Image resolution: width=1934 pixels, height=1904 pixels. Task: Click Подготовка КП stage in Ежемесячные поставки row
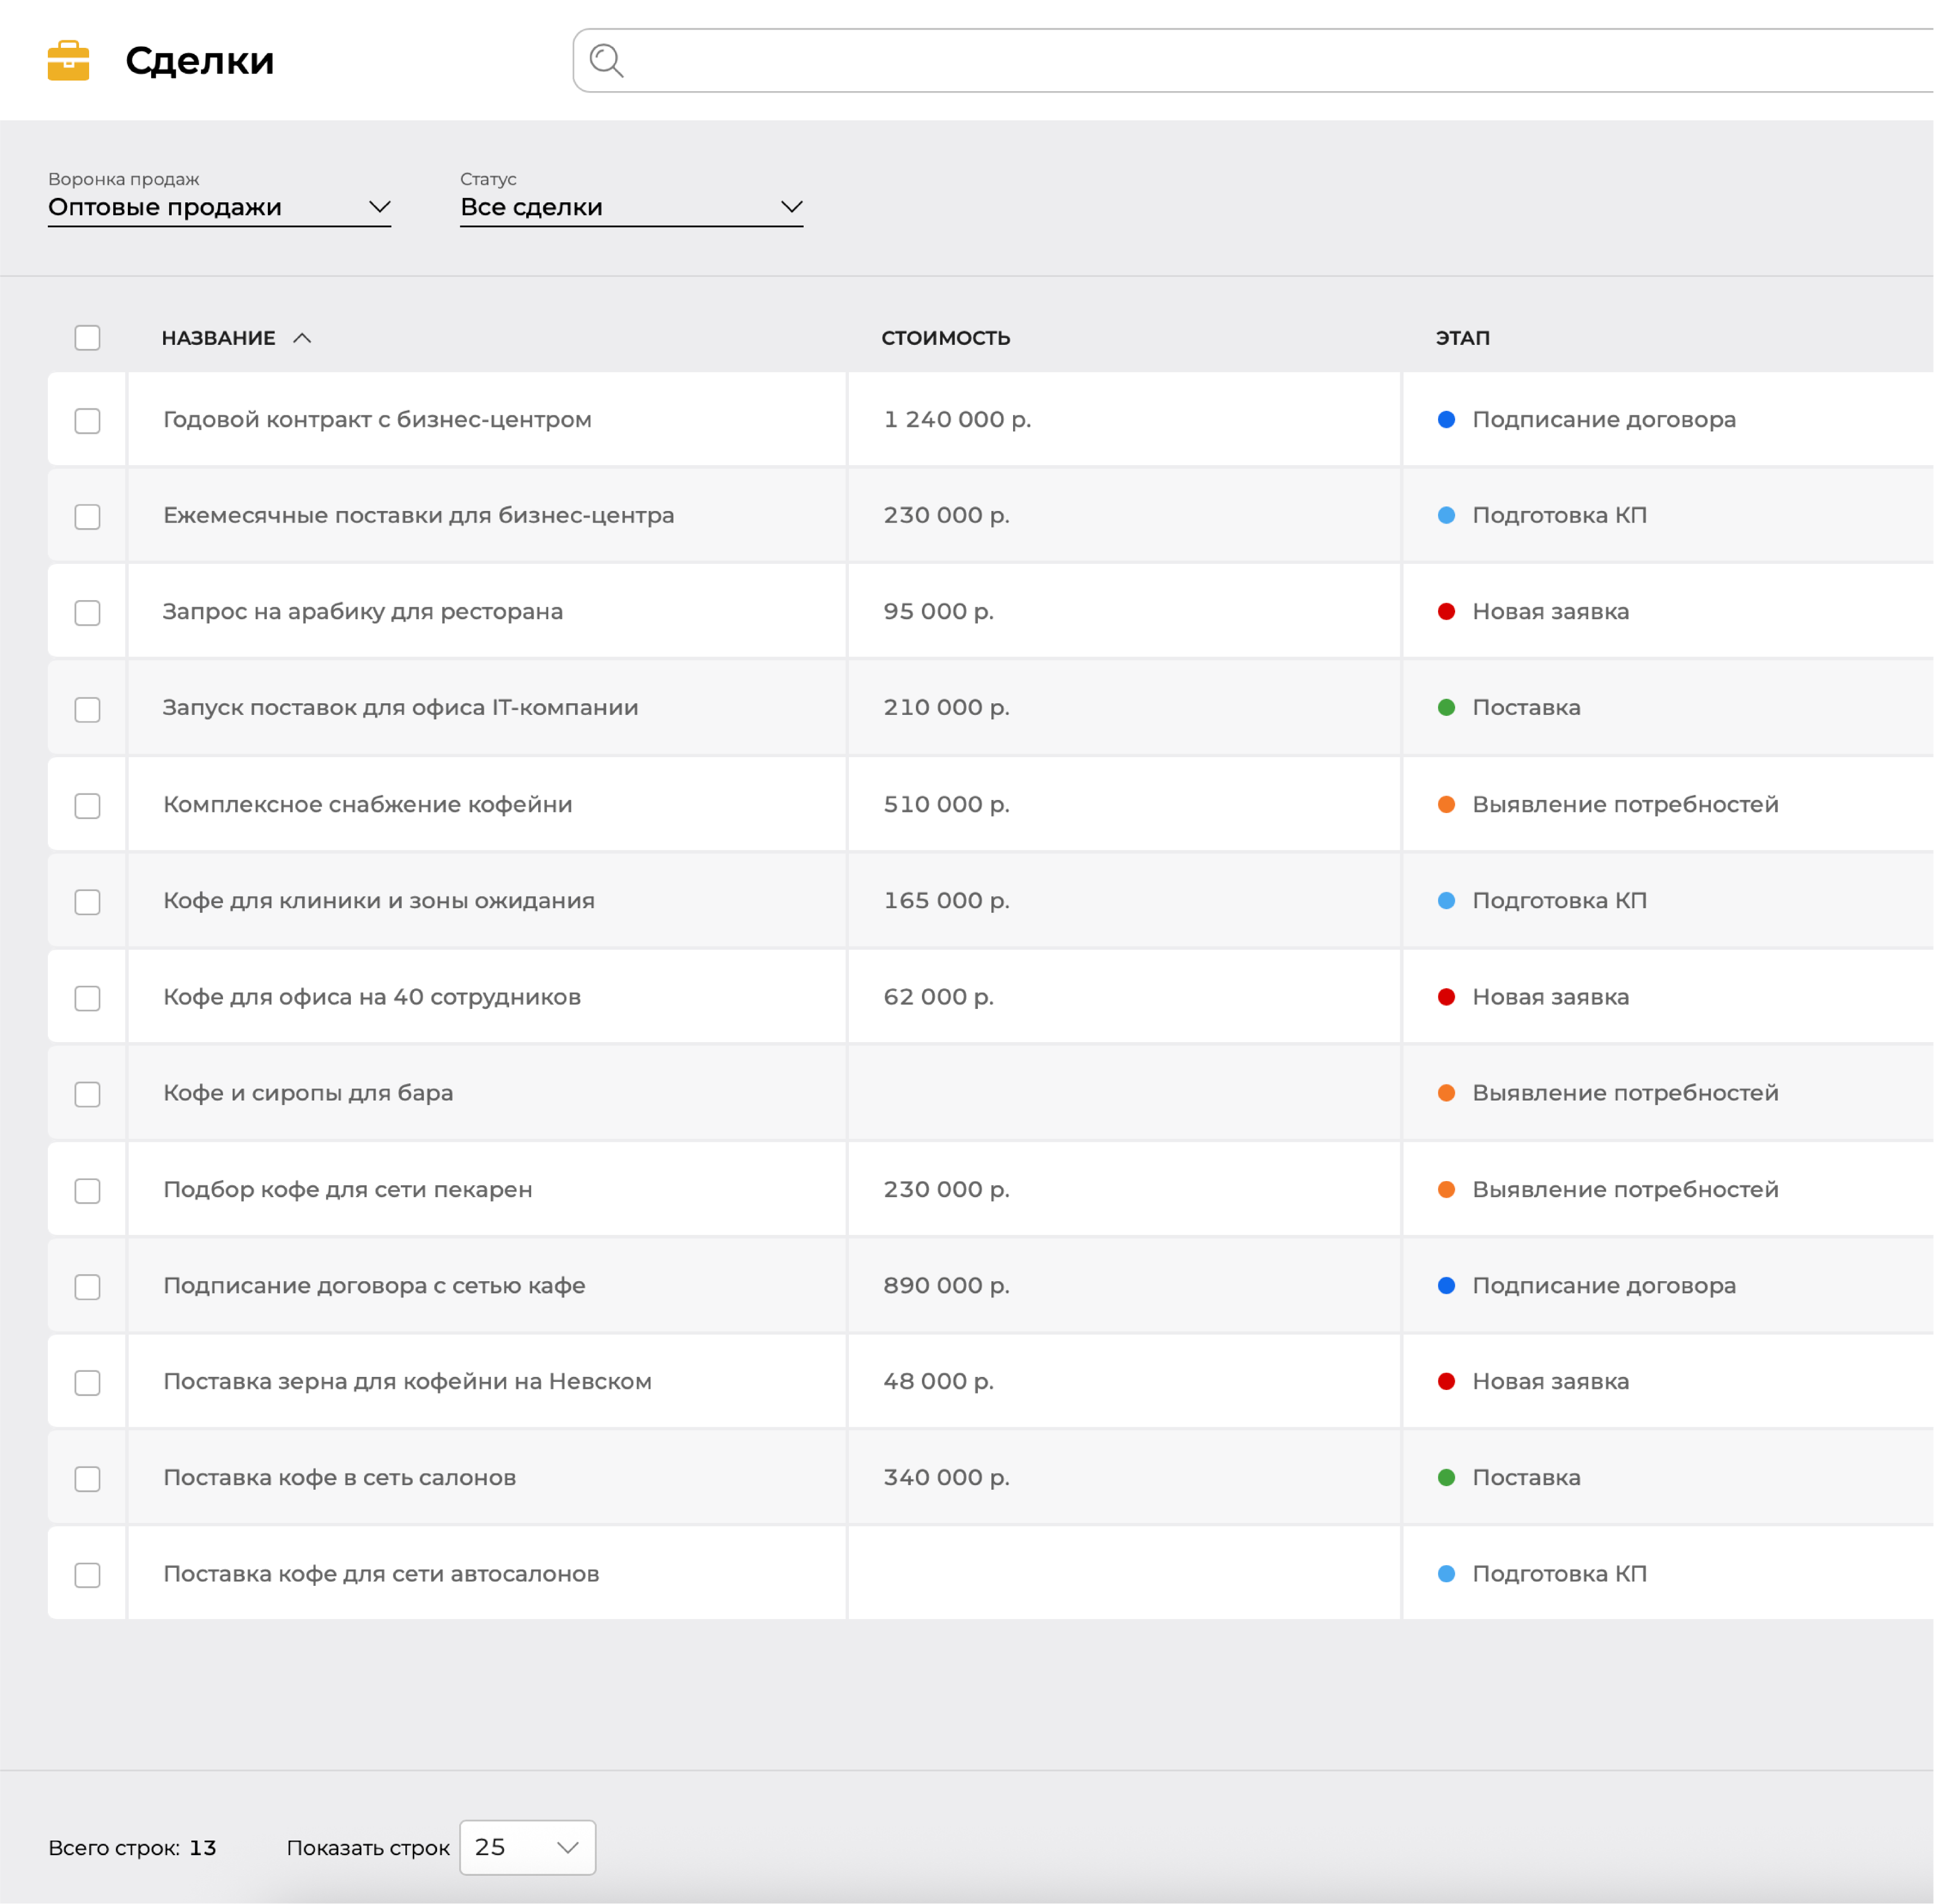[x=1559, y=515]
